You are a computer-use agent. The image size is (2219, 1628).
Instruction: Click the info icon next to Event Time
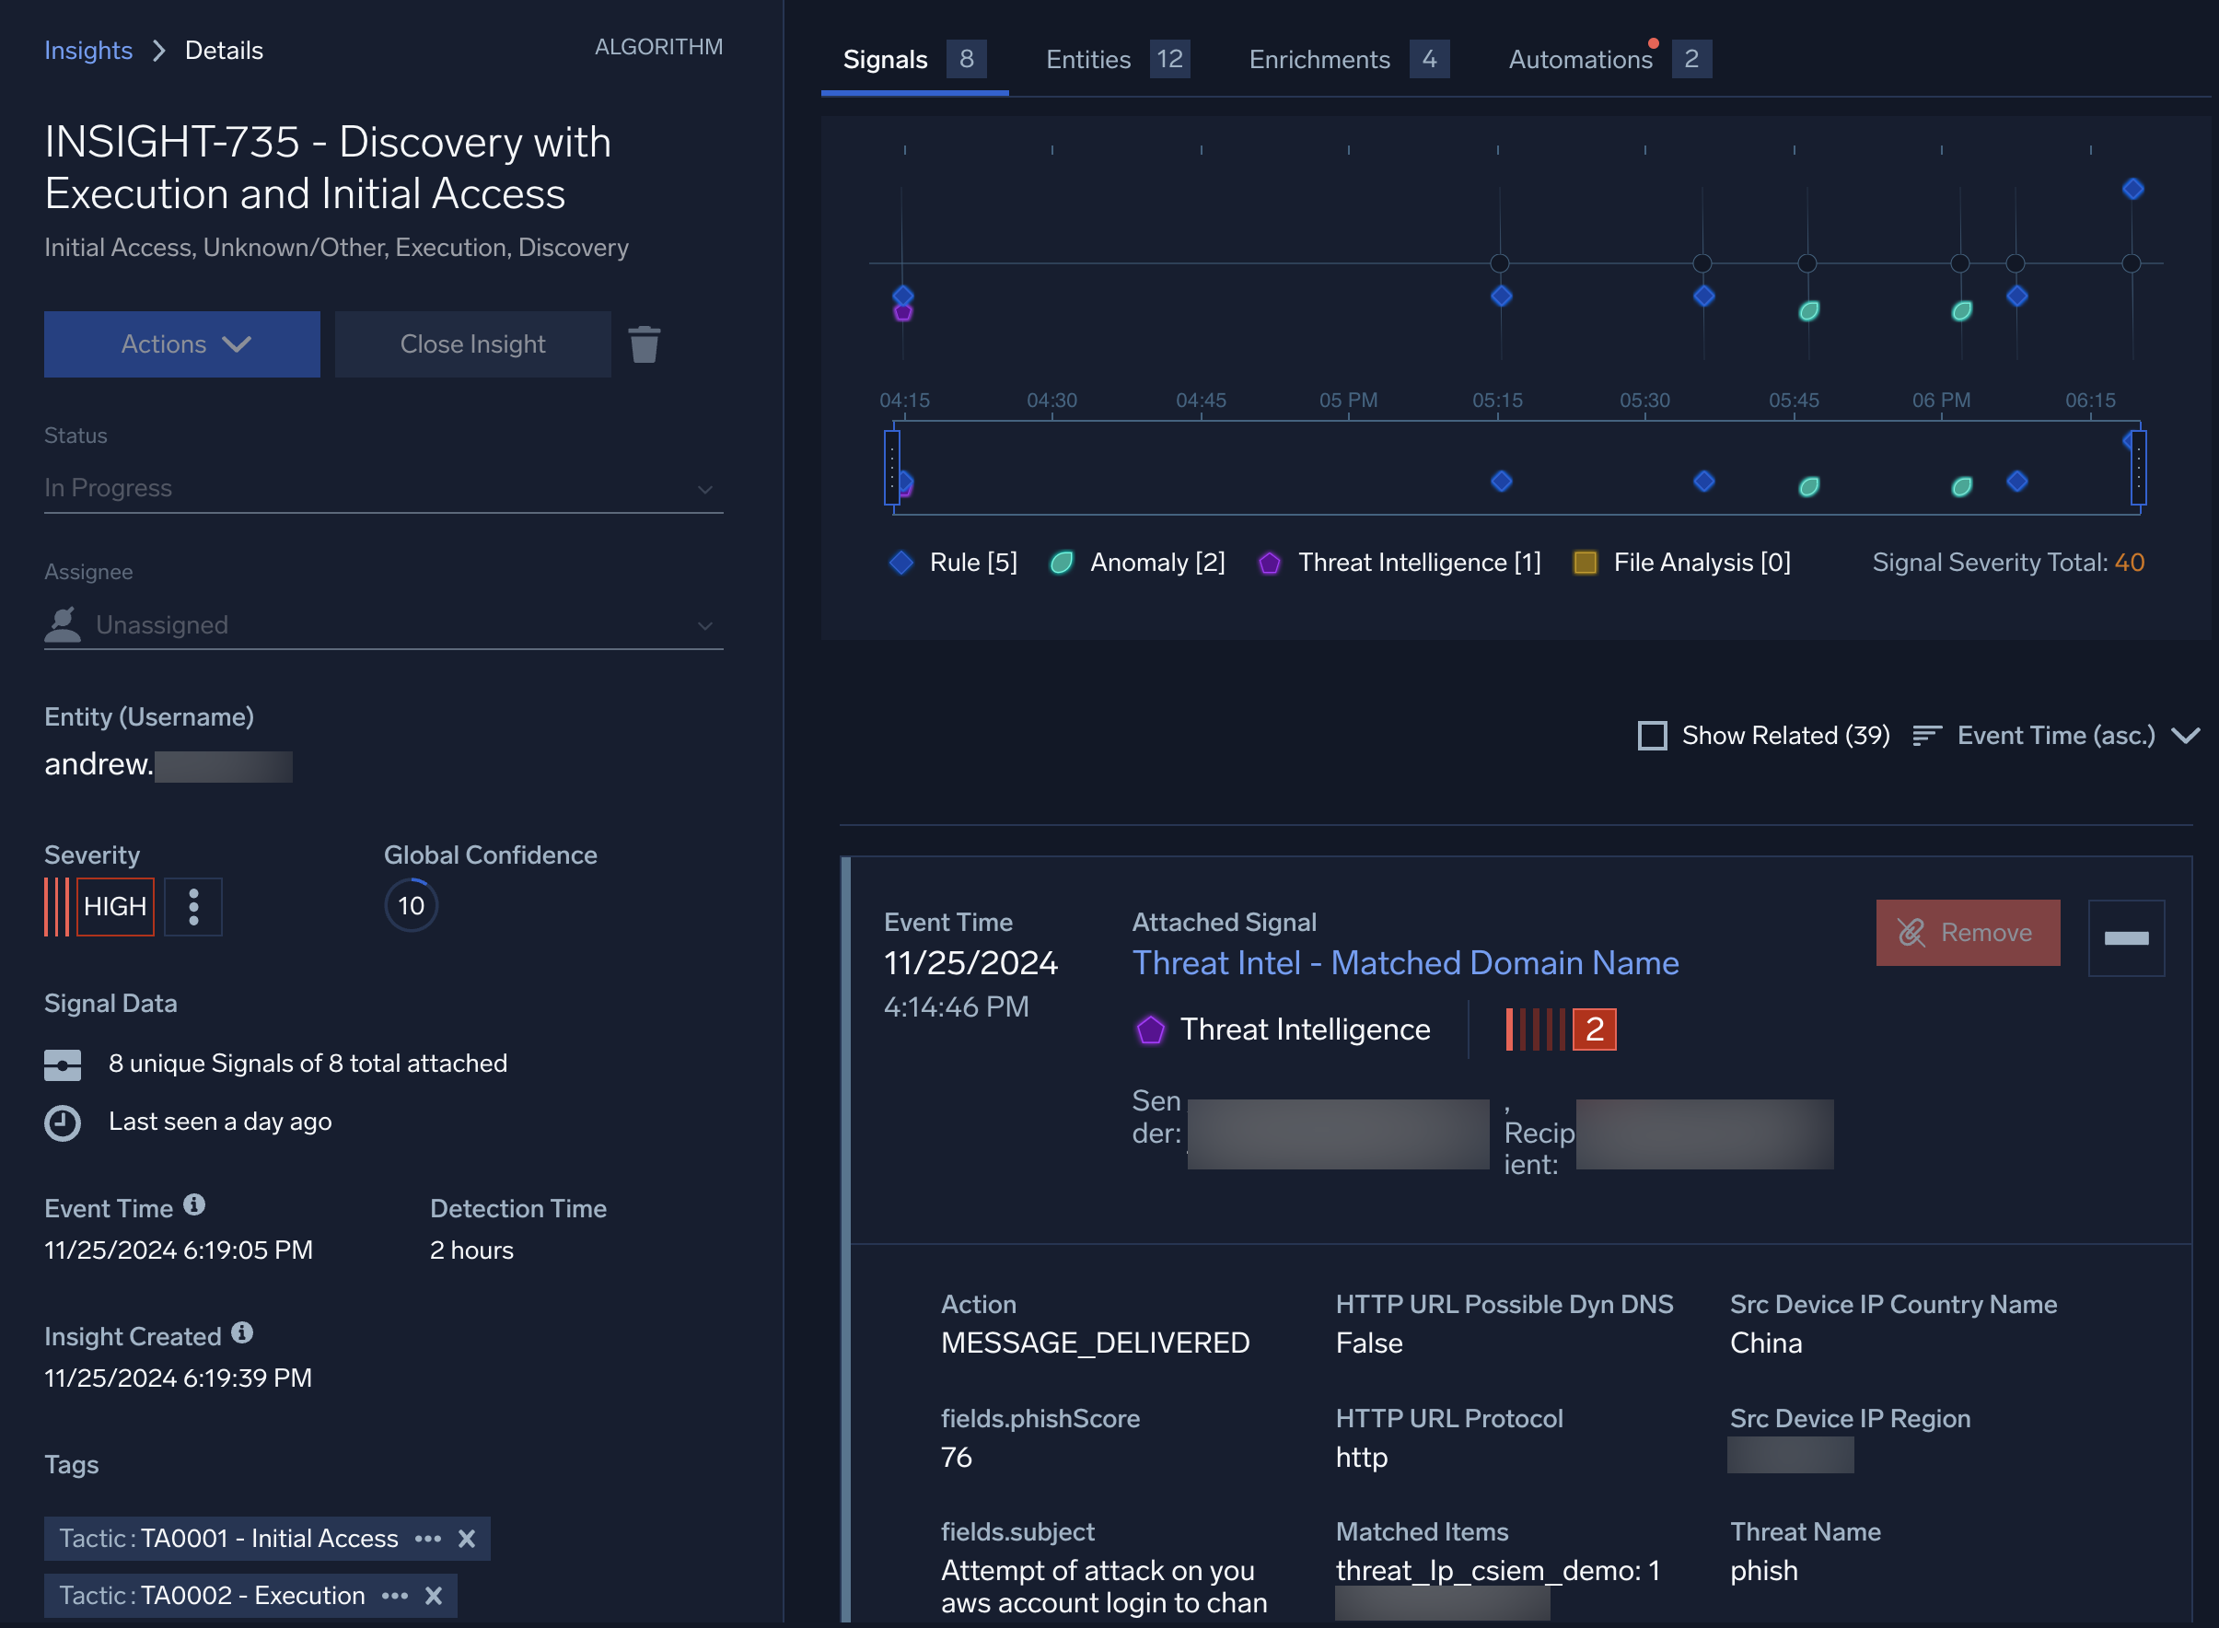(x=195, y=1206)
